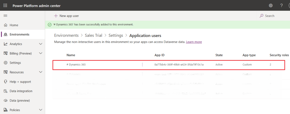Click the Active state of # Dynamics 365
Viewport: 290px width, 114px height.
pyautogui.click(x=219, y=65)
